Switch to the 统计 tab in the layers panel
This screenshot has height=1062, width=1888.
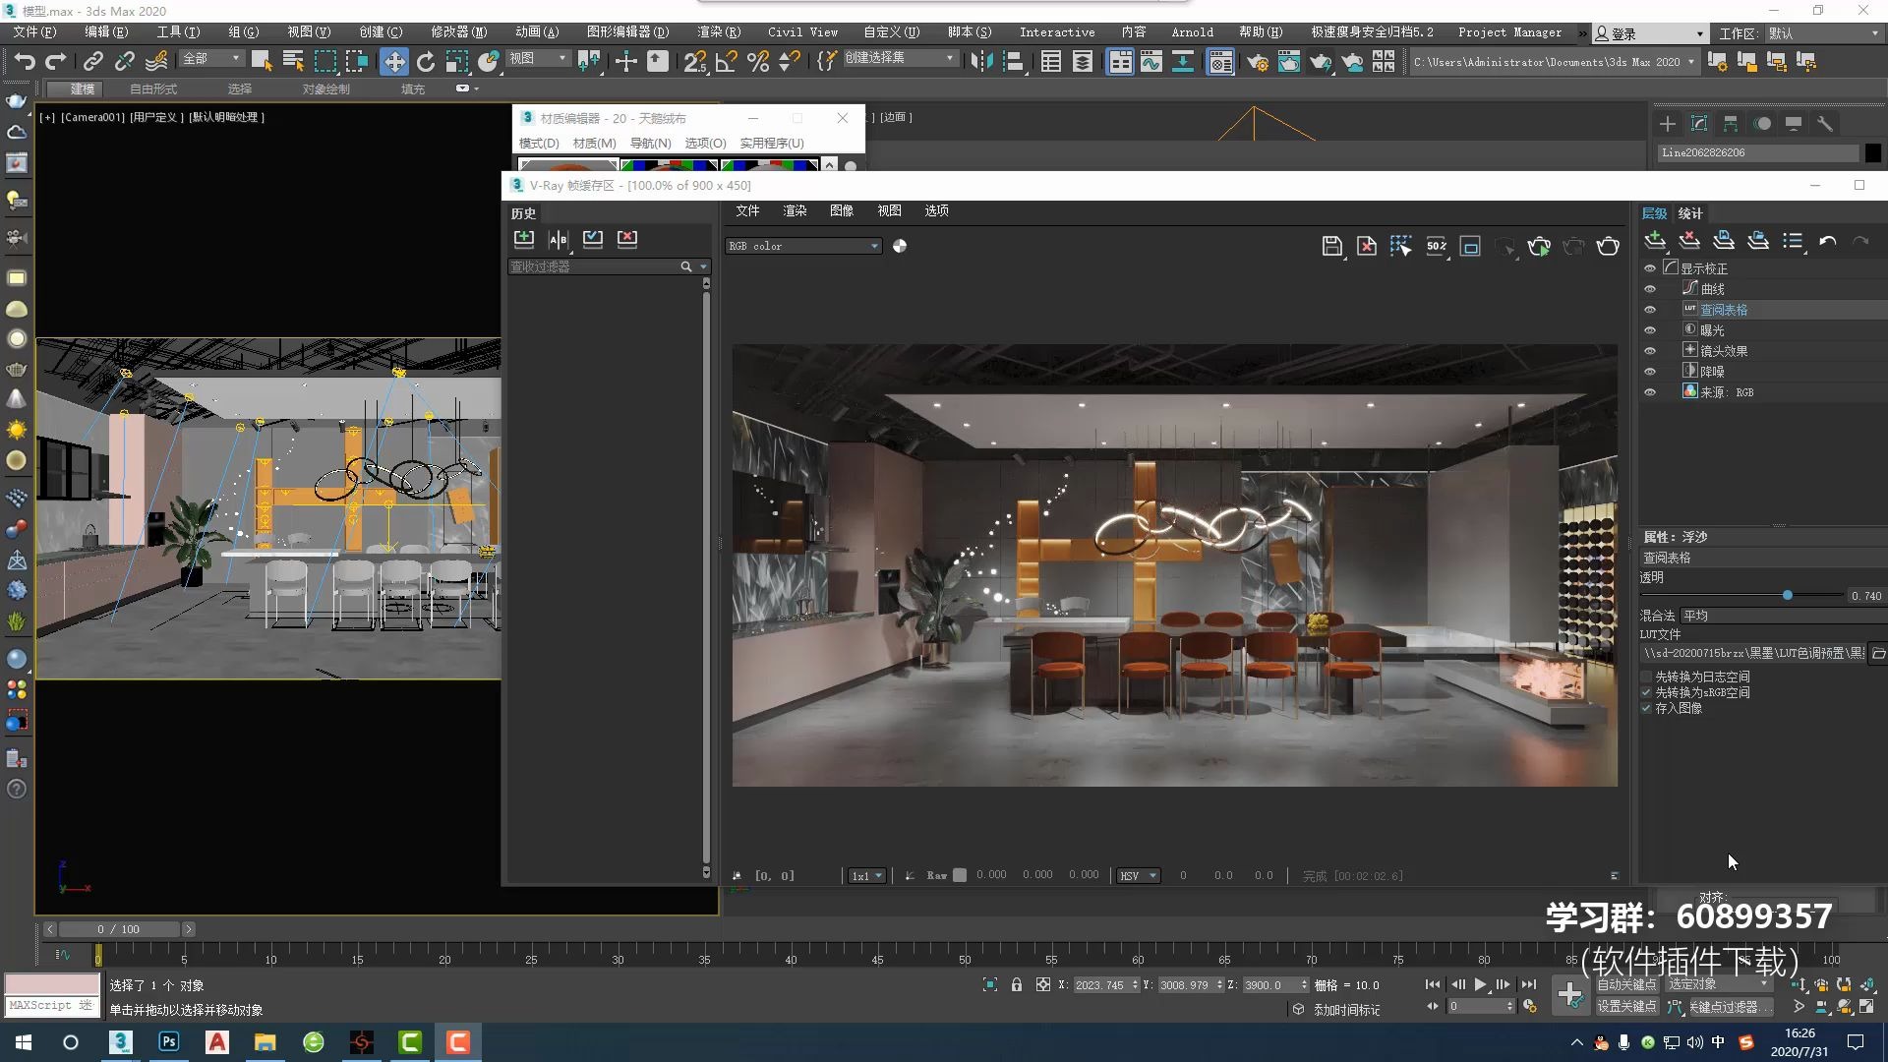pos(1690,213)
